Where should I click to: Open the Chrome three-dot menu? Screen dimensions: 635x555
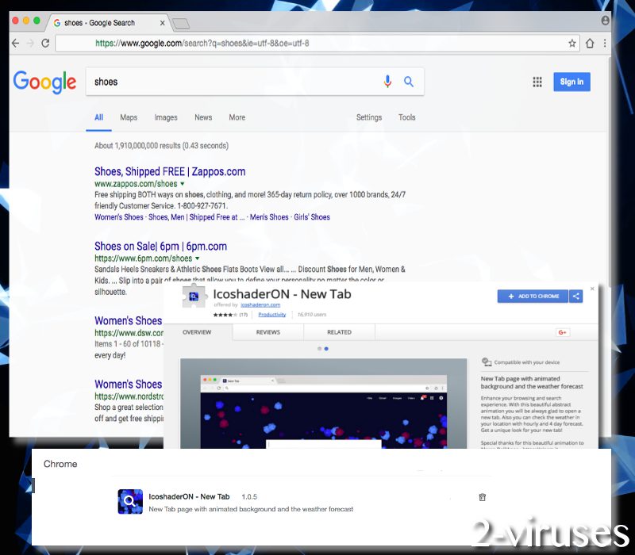point(606,44)
